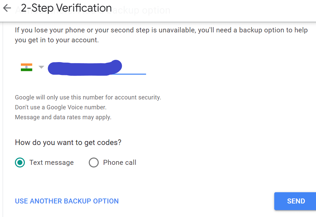Click the "Phone call" option label
This screenshot has width=316, height=217.
click(120, 163)
